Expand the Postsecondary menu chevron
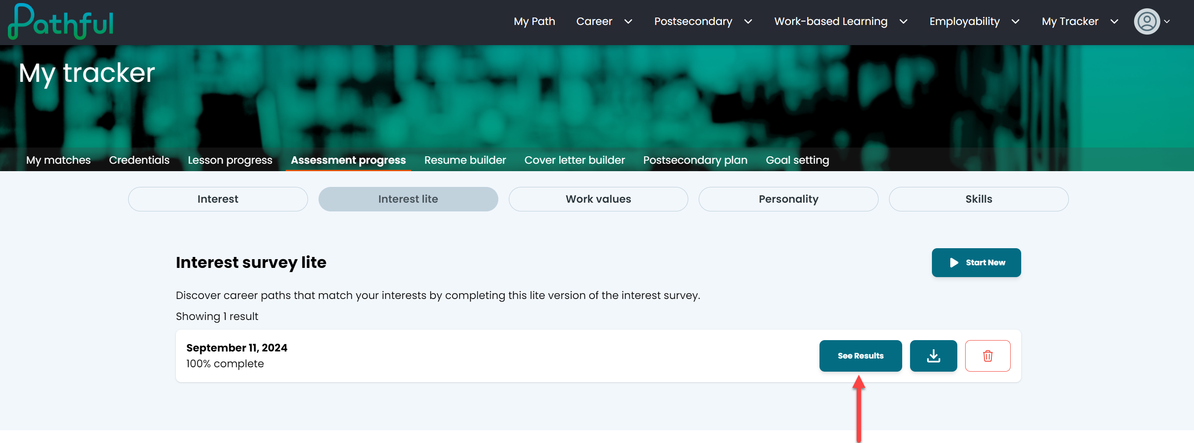Viewport: 1194px width, 443px height. coord(748,22)
